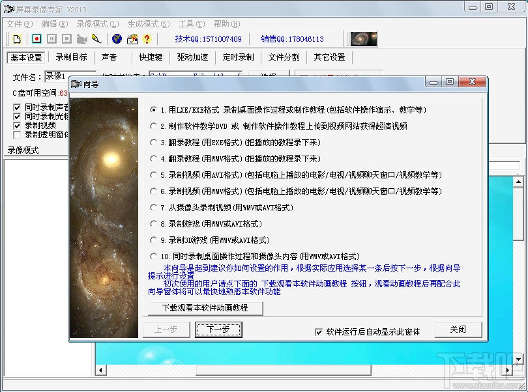Enable the 录制透明窗体 checkbox
This screenshot has width=528, height=392.
[16, 134]
